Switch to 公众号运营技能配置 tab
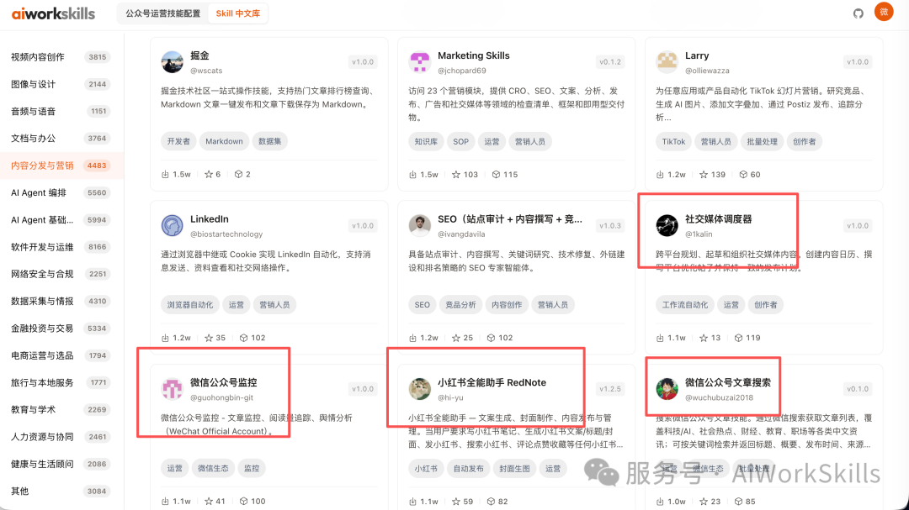Screen dimensions: 909x510 pyautogui.click(x=163, y=13)
